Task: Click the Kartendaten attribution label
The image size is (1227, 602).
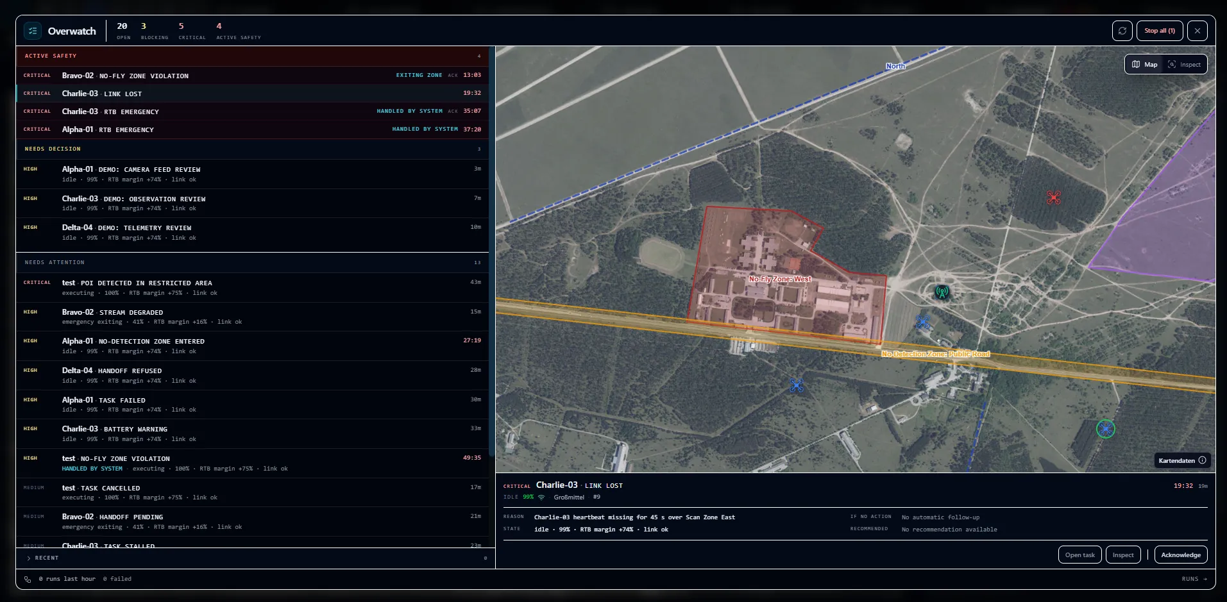Action: coord(1176,460)
